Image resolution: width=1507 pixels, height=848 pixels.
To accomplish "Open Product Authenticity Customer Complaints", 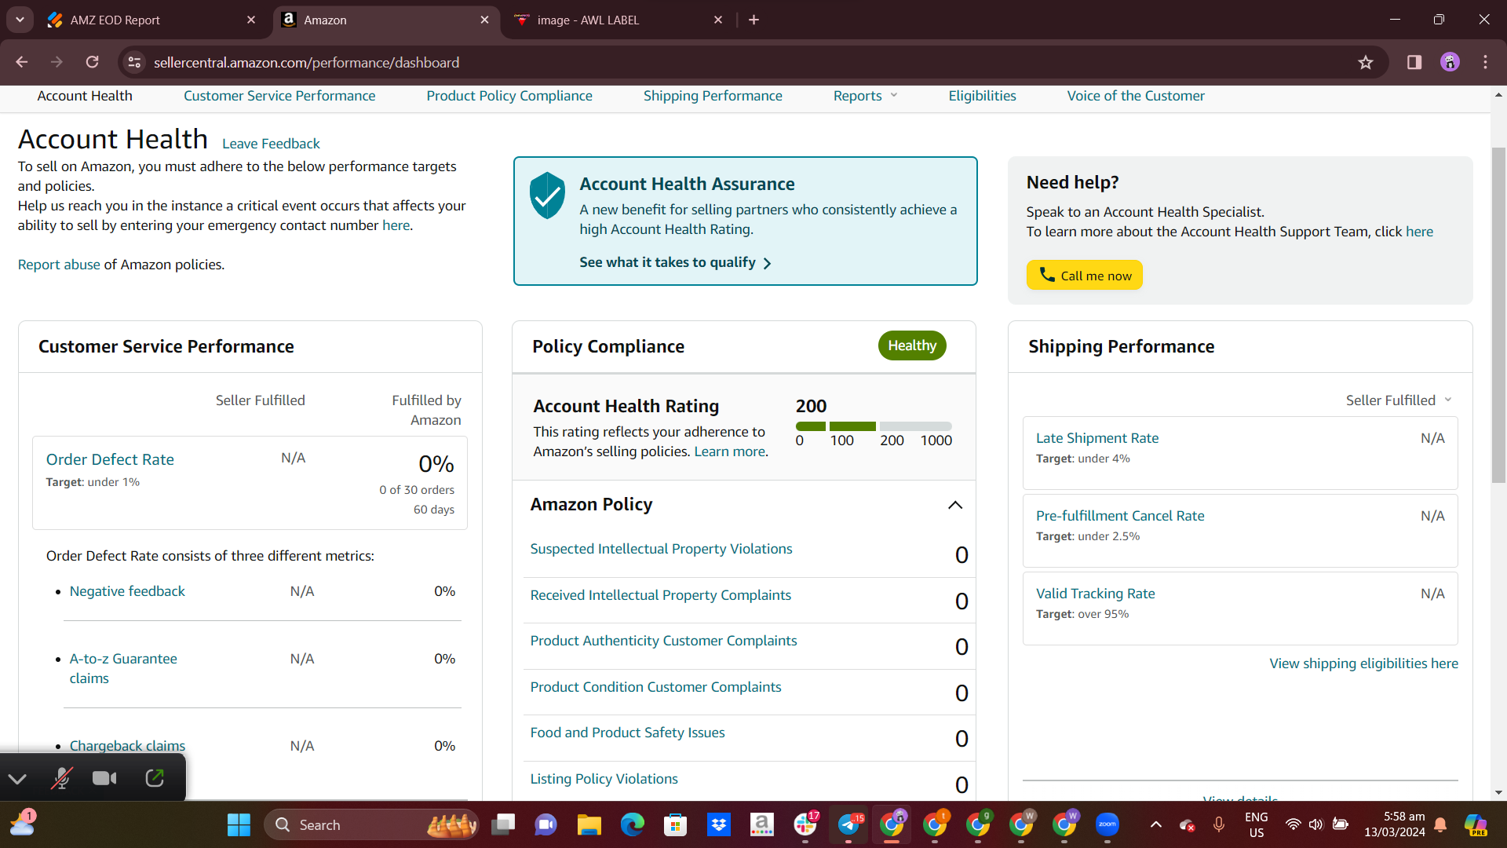I will 663,641.
